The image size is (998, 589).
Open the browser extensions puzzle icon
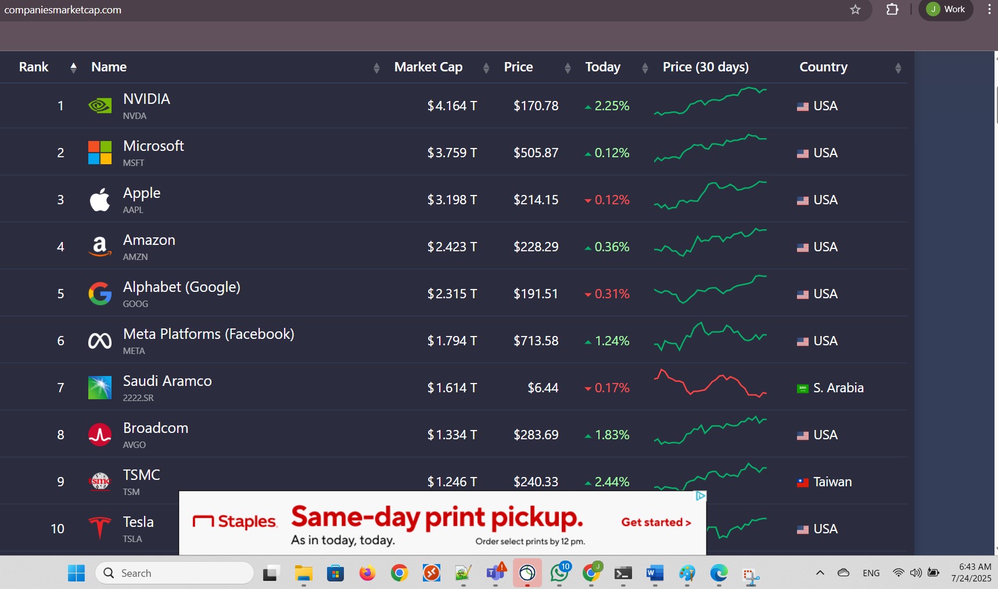[x=892, y=9]
